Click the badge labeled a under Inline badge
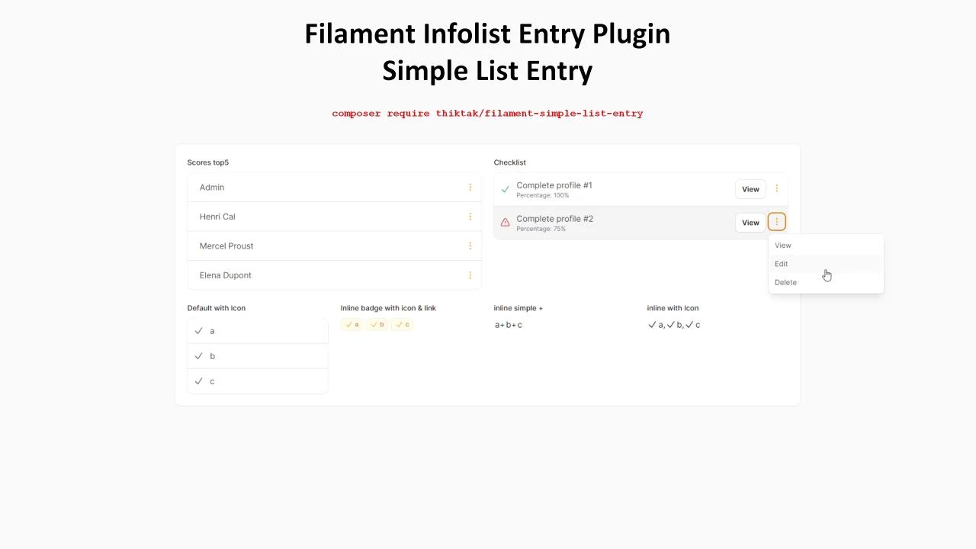 click(x=352, y=324)
